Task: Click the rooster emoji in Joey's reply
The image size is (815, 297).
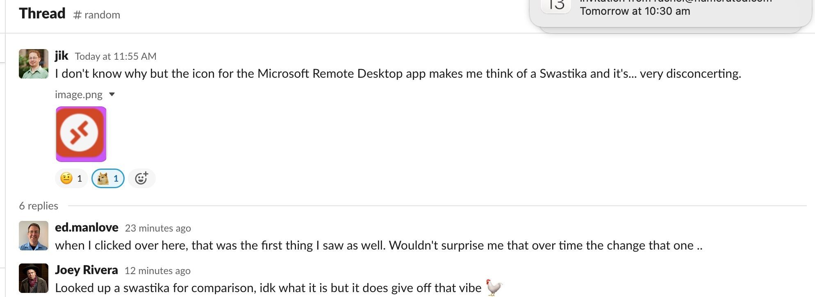Action: 494,288
